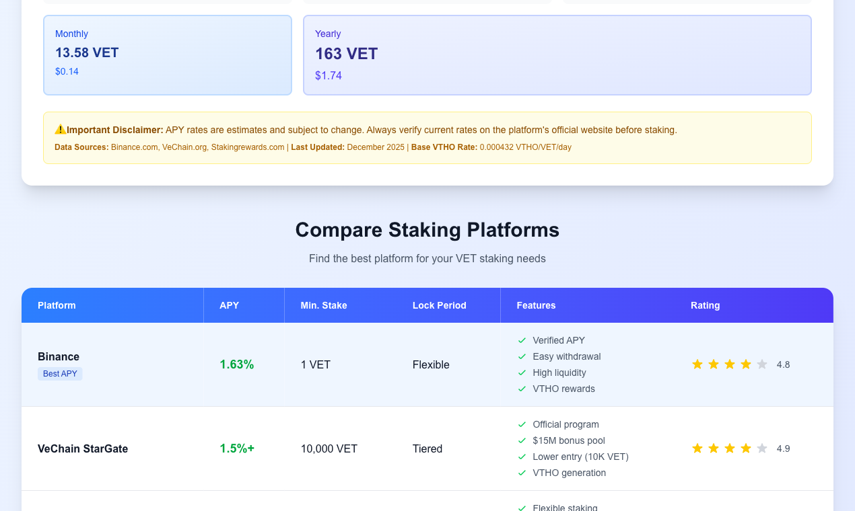Click the VeChain StarGate platform name
855x511 pixels.
tap(83, 448)
